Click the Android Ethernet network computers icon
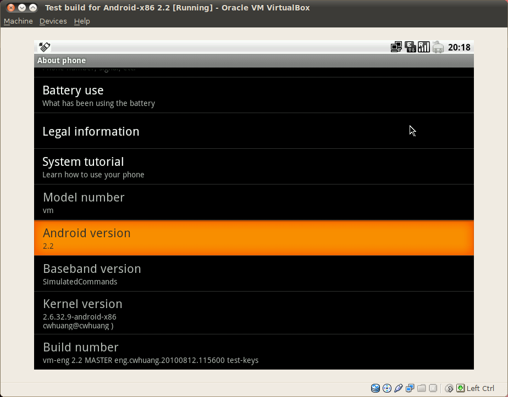 pyautogui.click(x=396, y=47)
